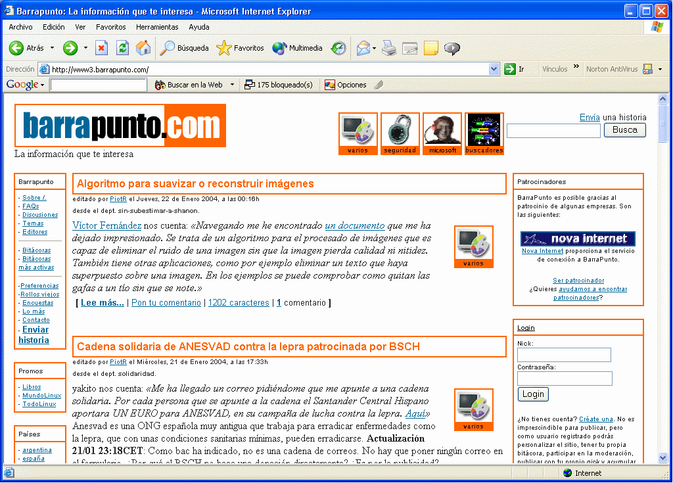
Task: Click the 'Lee más...' link
Action: pos(102,303)
